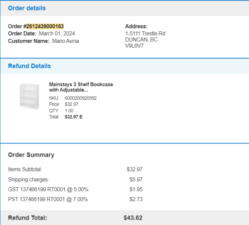Screen dimensions: 249x225
Task: Click the Order details heading
Action: click(27, 8)
